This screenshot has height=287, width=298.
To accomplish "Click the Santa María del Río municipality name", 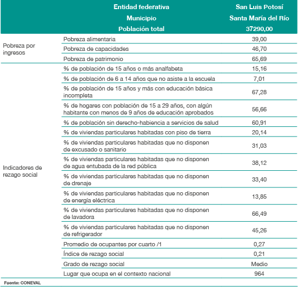I will (x=259, y=18).
